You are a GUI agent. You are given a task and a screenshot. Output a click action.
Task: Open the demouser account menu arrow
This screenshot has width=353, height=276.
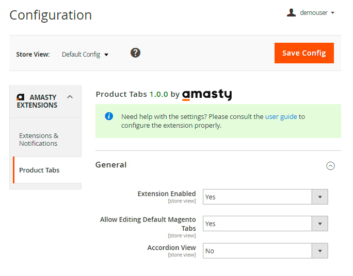(x=333, y=13)
